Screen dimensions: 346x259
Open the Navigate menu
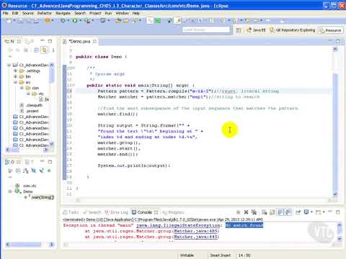63,13
